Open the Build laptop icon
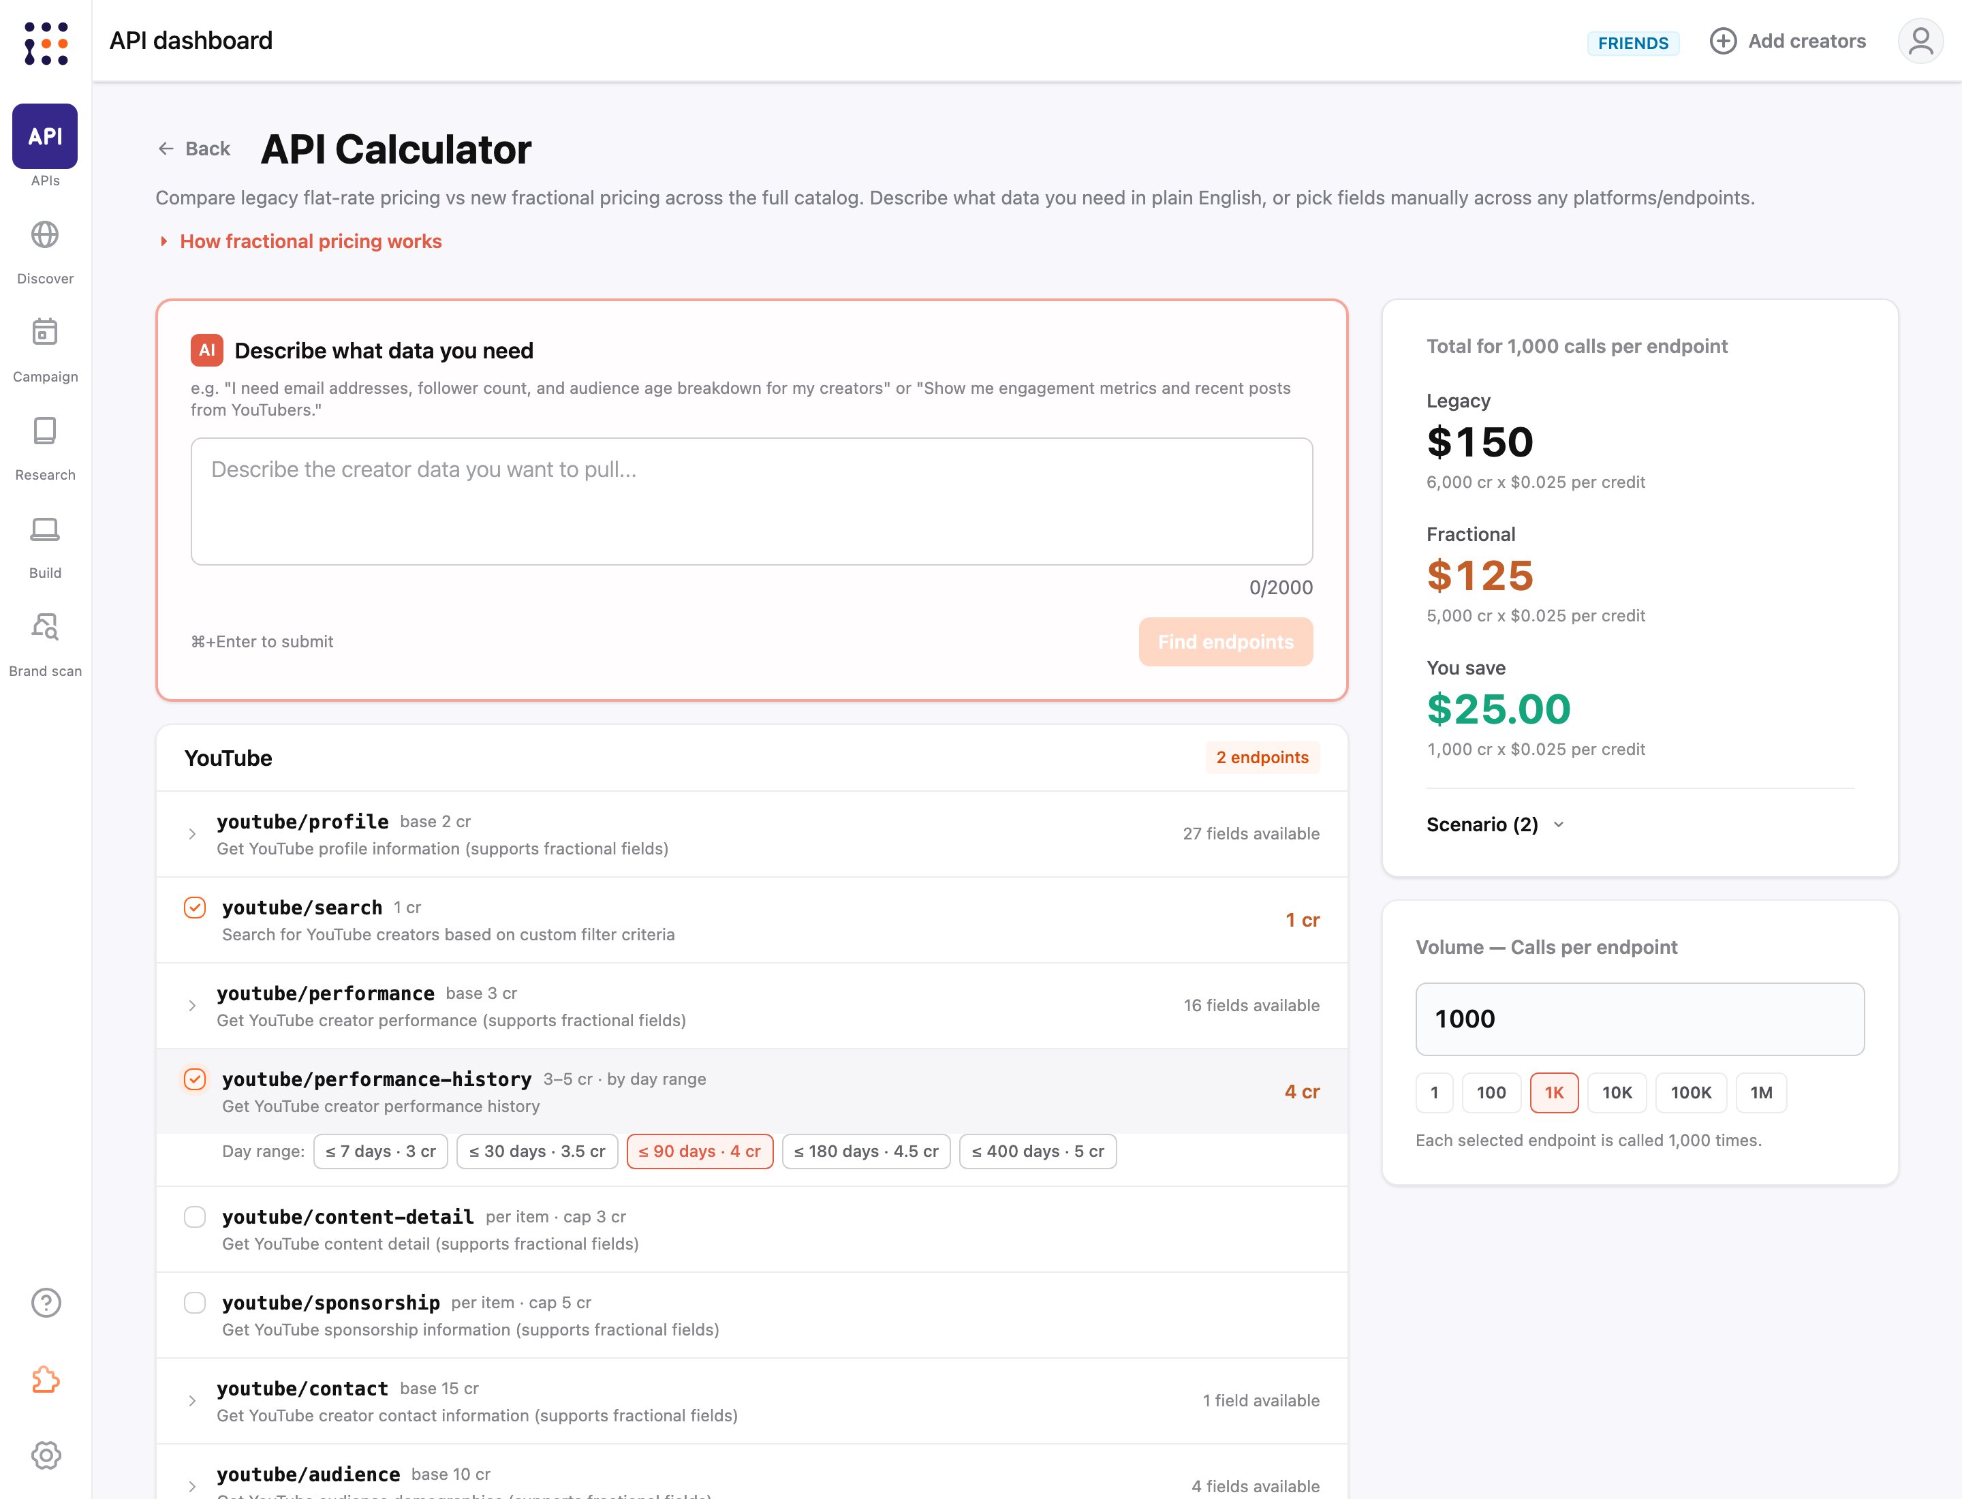 coord(44,529)
